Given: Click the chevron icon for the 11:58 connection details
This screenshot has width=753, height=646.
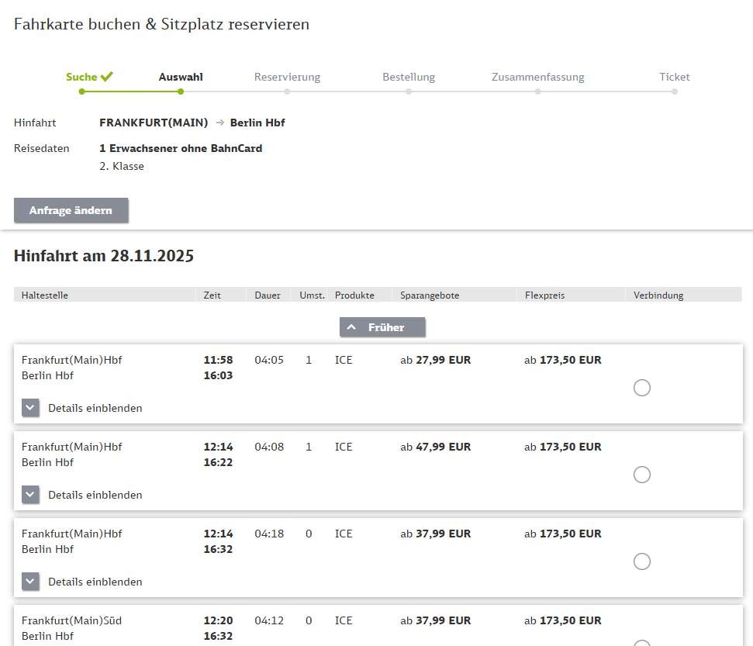Looking at the screenshot, I should pyautogui.click(x=30, y=408).
